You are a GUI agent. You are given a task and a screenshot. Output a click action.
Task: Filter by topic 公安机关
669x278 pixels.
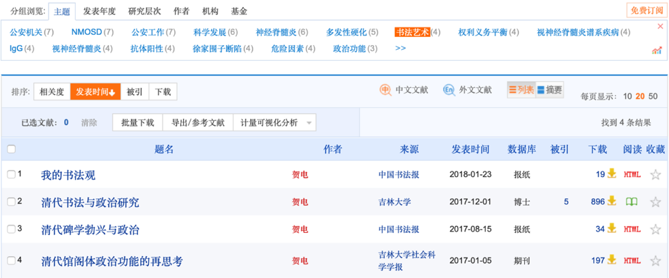(x=26, y=32)
